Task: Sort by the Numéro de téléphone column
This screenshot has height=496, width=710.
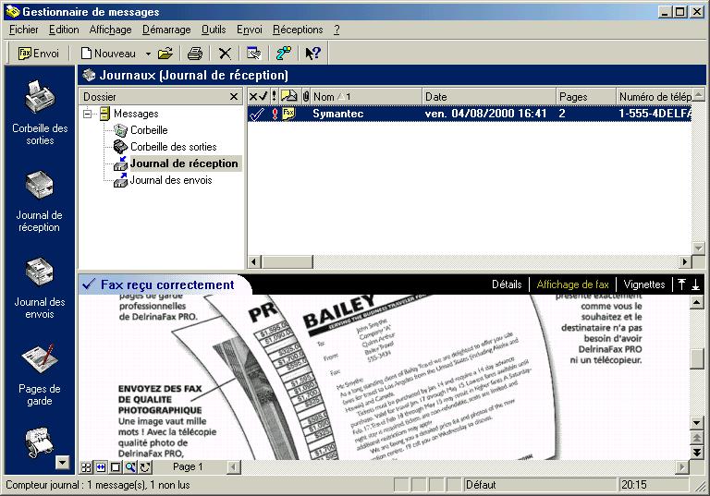Action: [x=655, y=96]
